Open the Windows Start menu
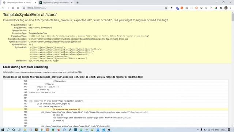 [x=3, y=129]
